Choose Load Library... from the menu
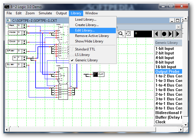Viewport: 195px width, 139px height. click(93, 19)
